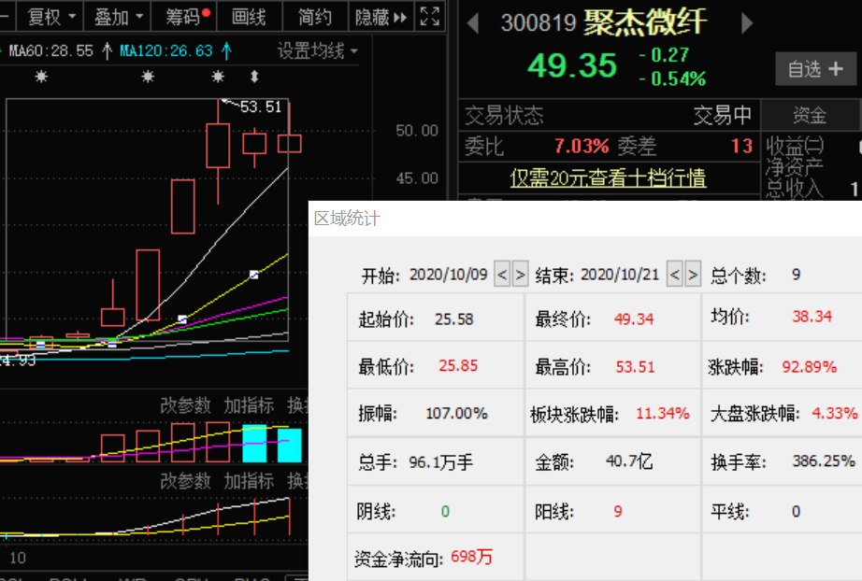The image size is (862, 581).
Task: Expand the 叠加 dropdown menu
Action: pos(117,17)
